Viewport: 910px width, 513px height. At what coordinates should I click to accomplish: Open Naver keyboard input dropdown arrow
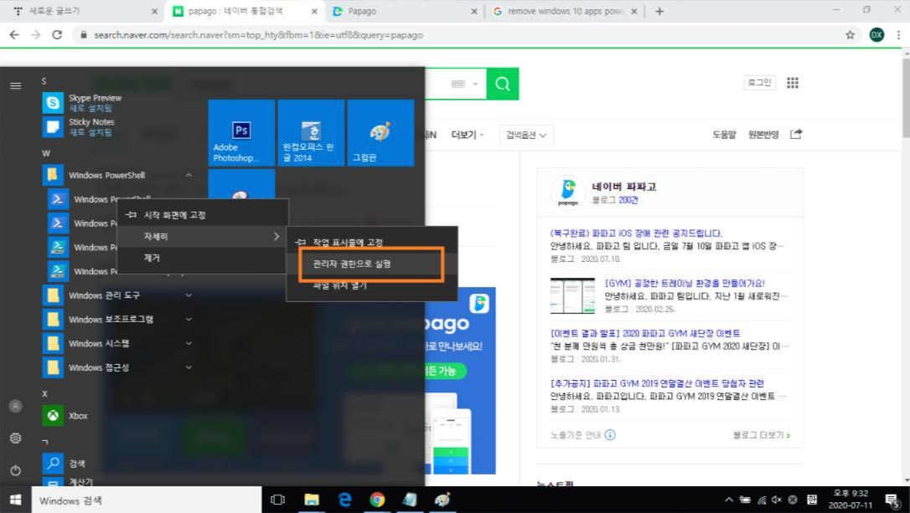point(475,84)
